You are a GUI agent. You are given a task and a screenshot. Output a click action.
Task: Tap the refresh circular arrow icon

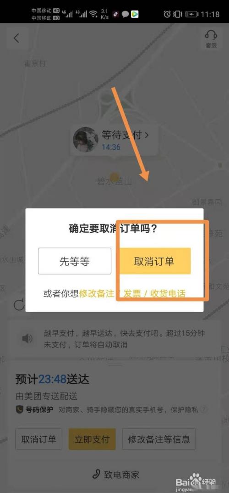[x=19, y=305]
